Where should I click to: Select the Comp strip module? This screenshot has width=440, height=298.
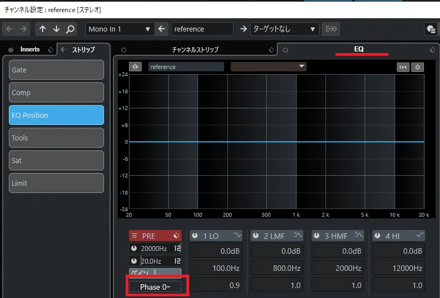(56, 92)
